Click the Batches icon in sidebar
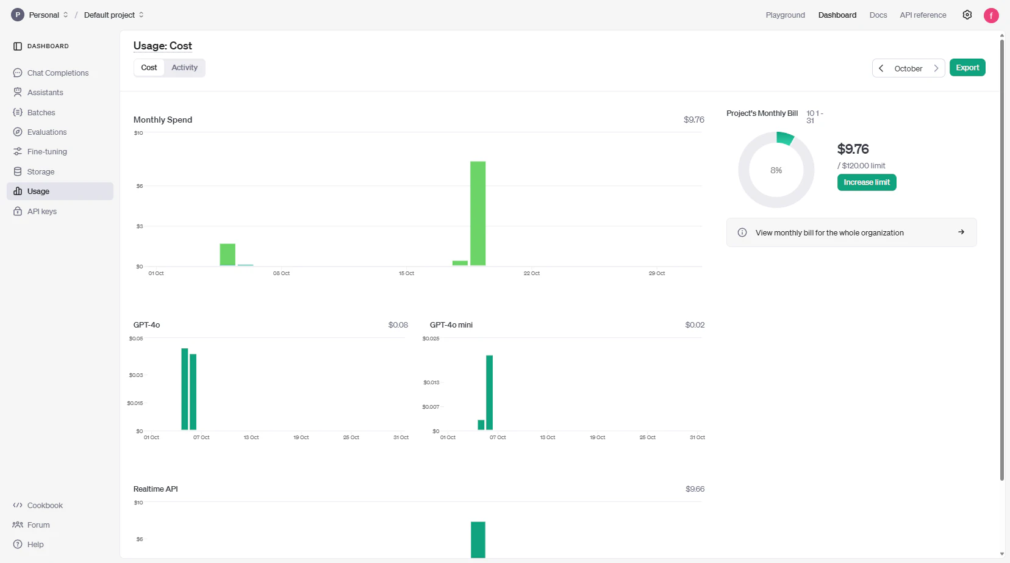1010x563 pixels. (x=18, y=113)
